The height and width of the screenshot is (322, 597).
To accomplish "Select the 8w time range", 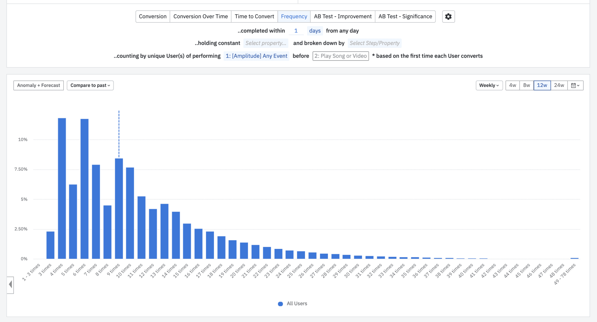I will coord(526,85).
